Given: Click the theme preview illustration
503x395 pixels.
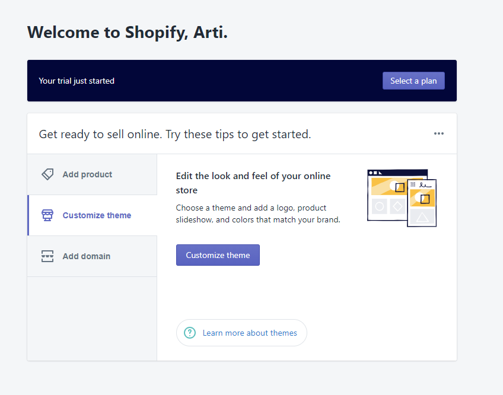Looking at the screenshot, I should point(402,198).
